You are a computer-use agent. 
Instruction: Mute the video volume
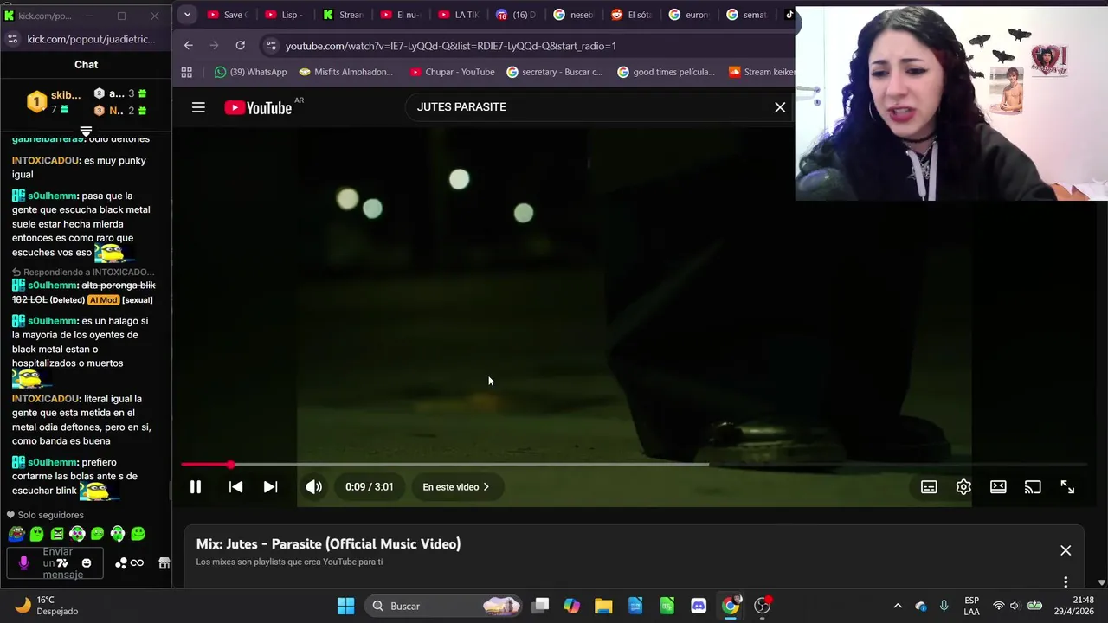click(x=313, y=487)
